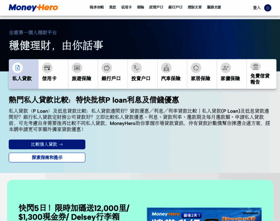Image resolution: width=280 pixels, height=221 pixels.
Task: Open the MoneyHero logo homepage
Action: tap(33, 7)
